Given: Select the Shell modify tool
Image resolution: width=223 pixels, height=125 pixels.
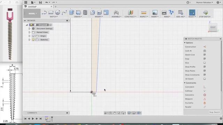Looking at the screenshot, I should (x=99, y=12).
